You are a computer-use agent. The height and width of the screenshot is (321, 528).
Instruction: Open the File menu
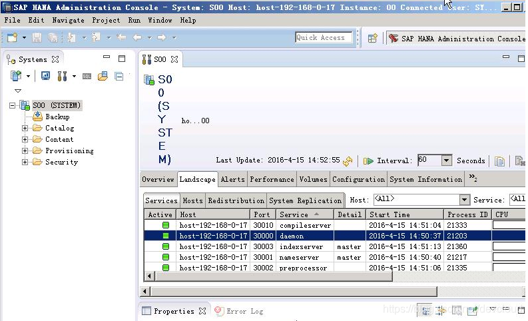(13, 20)
